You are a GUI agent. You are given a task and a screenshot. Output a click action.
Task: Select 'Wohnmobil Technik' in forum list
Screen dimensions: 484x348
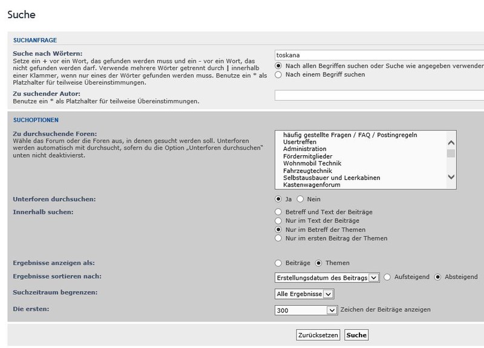312,163
